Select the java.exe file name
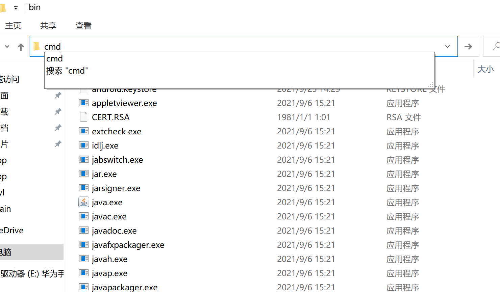 pyautogui.click(x=107, y=203)
